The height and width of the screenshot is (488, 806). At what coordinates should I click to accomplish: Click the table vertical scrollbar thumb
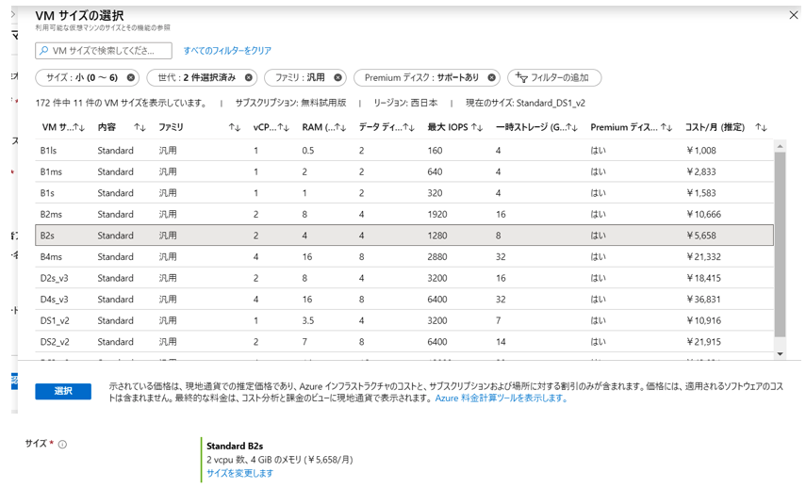tap(780, 245)
